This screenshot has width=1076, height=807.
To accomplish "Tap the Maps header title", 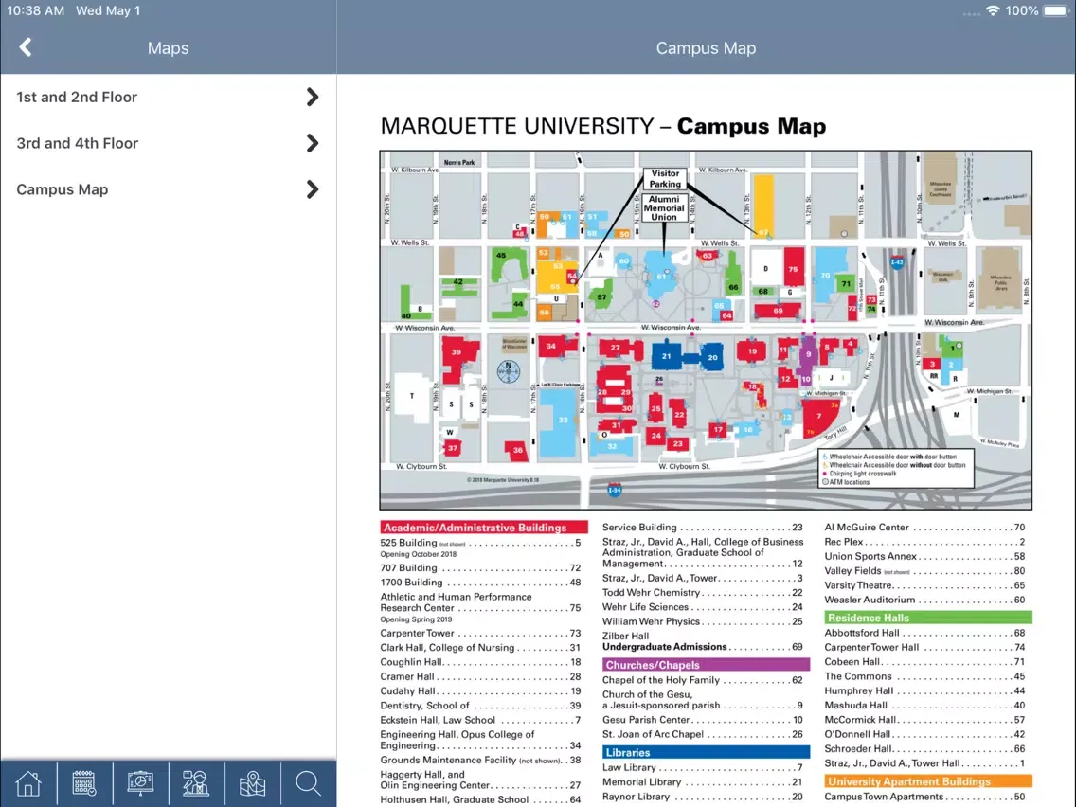I will (169, 48).
